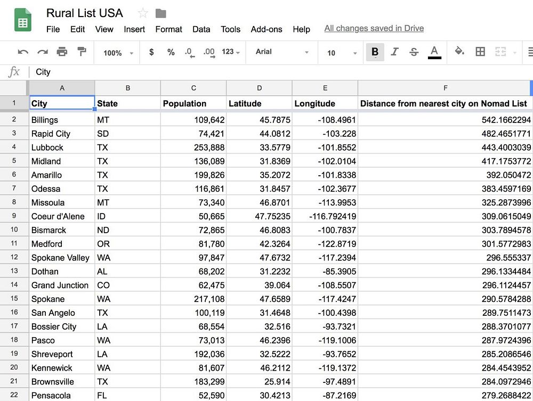Image resolution: width=533 pixels, height=401 pixels.
Task: Open the Arial font dropdown
Action: [x=282, y=52]
